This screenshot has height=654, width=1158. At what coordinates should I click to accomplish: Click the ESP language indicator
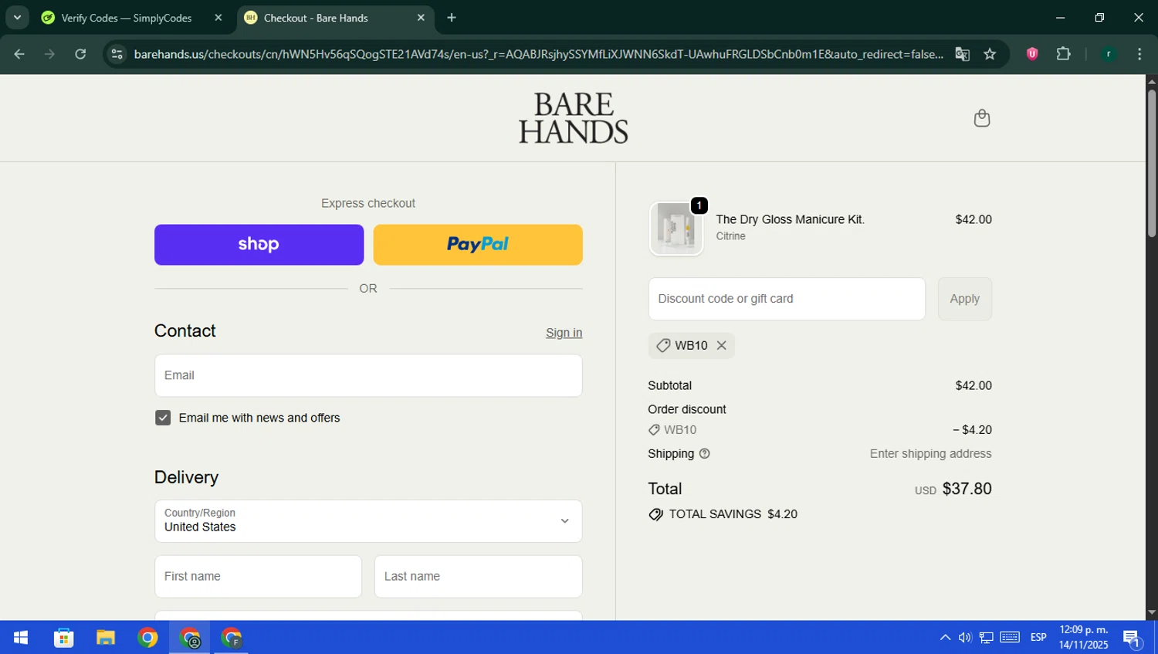tap(1038, 638)
